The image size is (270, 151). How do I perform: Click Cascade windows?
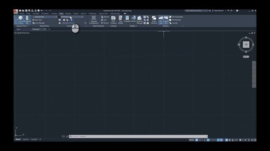point(173,23)
